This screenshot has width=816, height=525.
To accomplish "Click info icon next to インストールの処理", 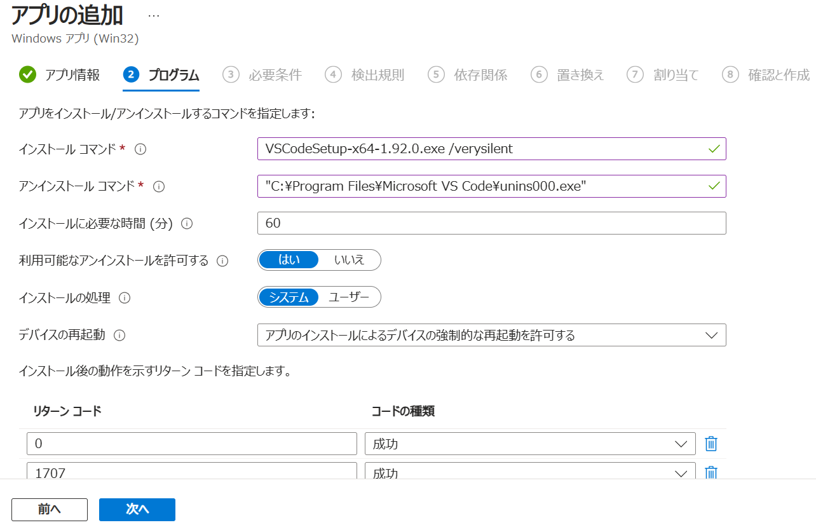I will (x=125, y=297).
